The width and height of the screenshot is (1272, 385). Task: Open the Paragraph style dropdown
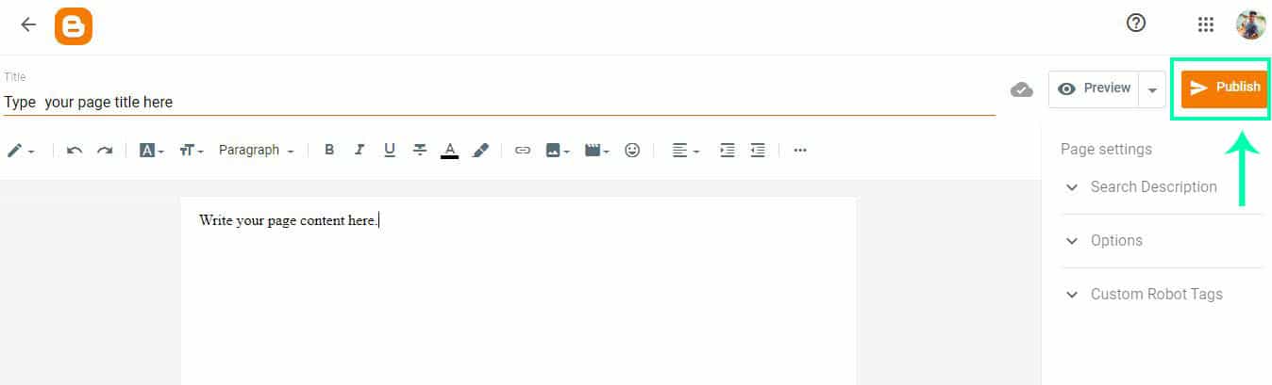[x=257, y=150]
